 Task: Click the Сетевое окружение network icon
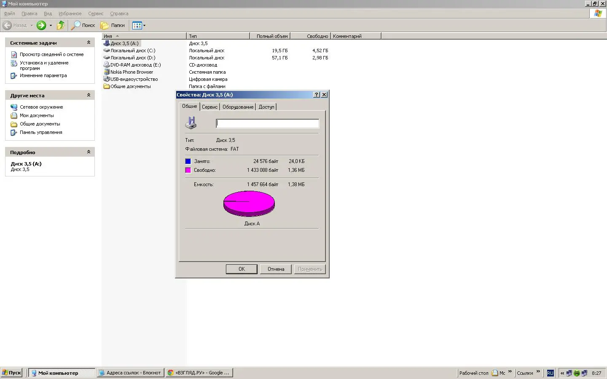point(14,107)
